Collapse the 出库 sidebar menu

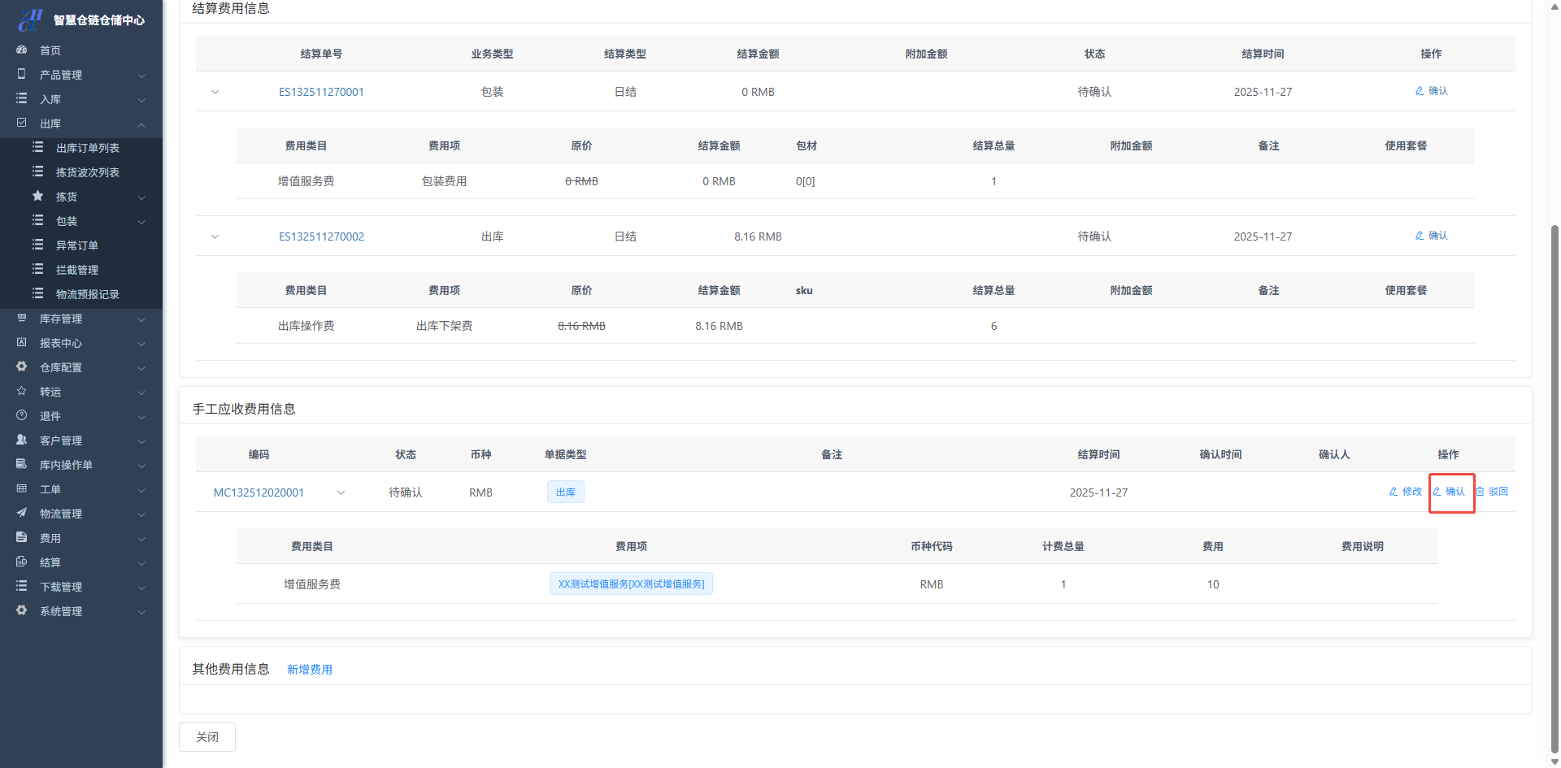(141, 124)
